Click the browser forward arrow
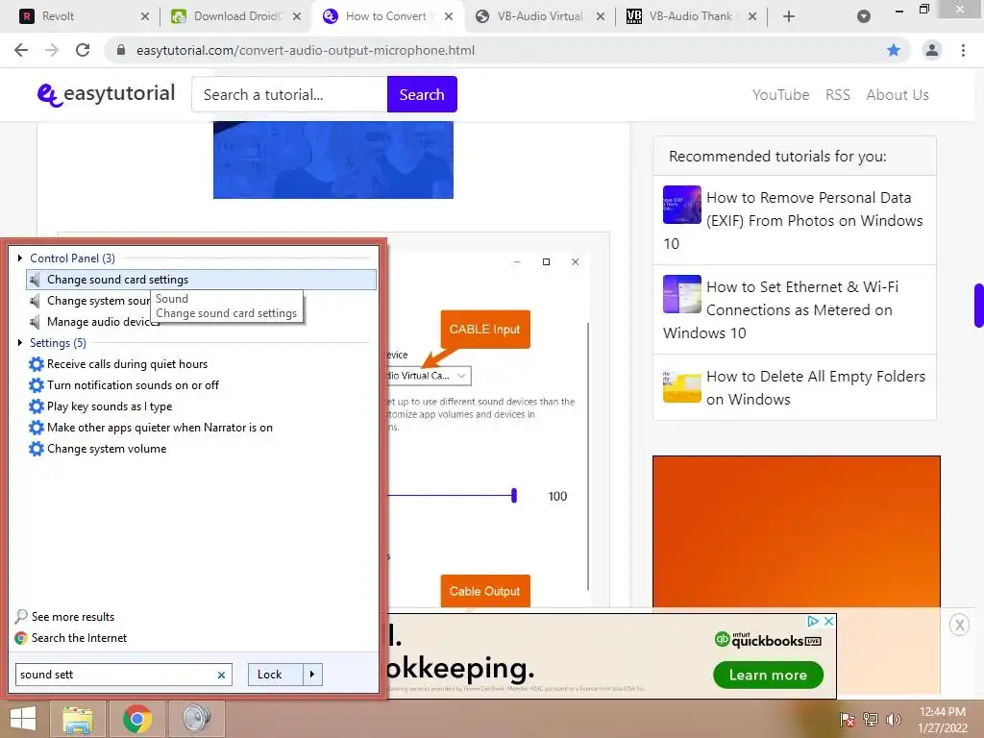Image resolution: width=984 pixels, height=738 pixels. 52,50
